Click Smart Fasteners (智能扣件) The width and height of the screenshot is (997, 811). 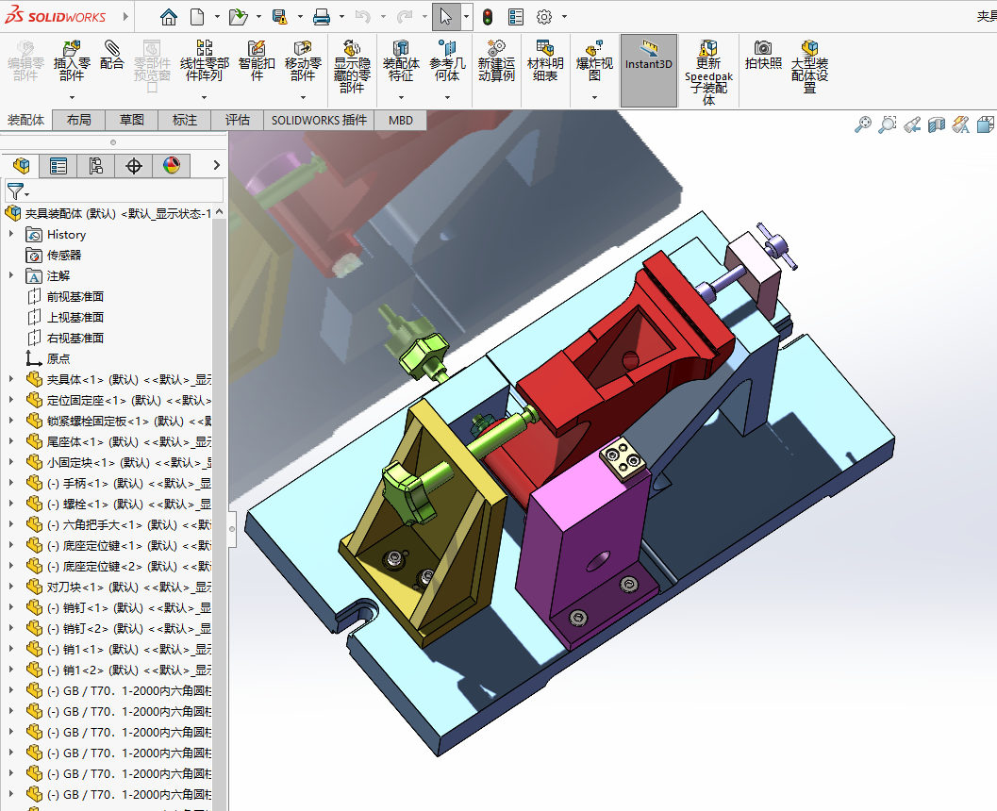(257, 61)
